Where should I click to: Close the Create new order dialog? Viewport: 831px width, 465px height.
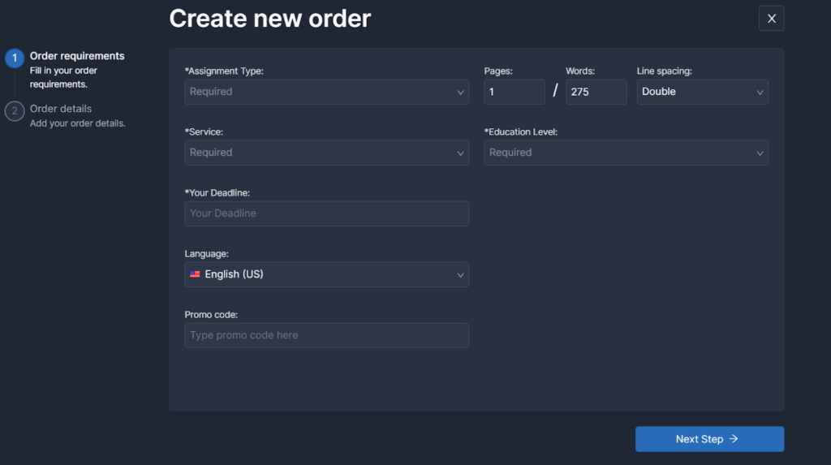point(771,19)
